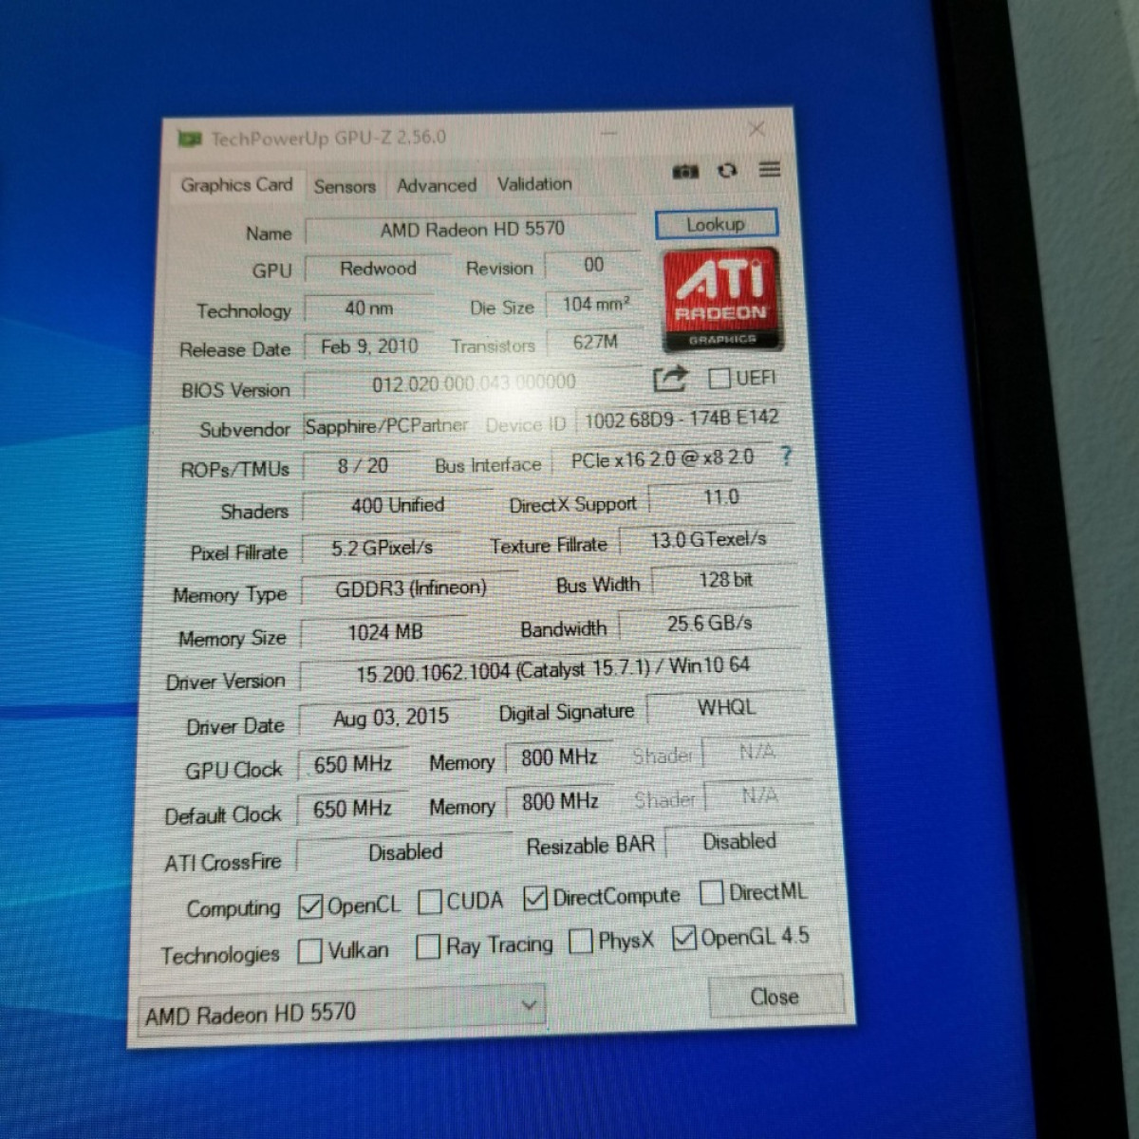Screen dimensions: 1139x1139
Task: Switch to the Graphics Card tab
Action: tap(236, 185)
